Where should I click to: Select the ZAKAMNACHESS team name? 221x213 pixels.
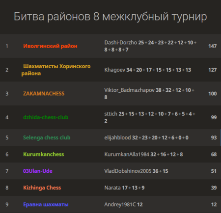point(44,94)
